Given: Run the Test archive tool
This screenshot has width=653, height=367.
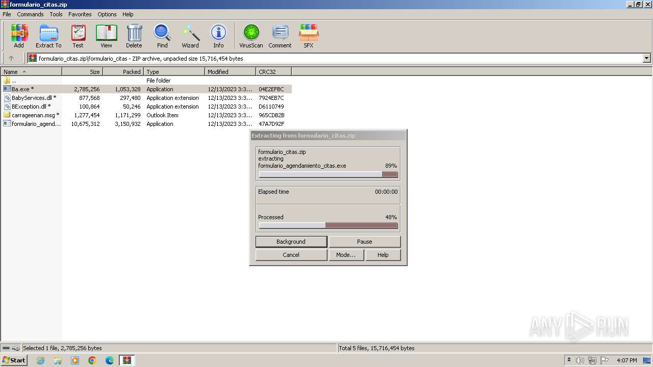Looking at the screenshot, I should pyautogui.click(x=78, y=36).
